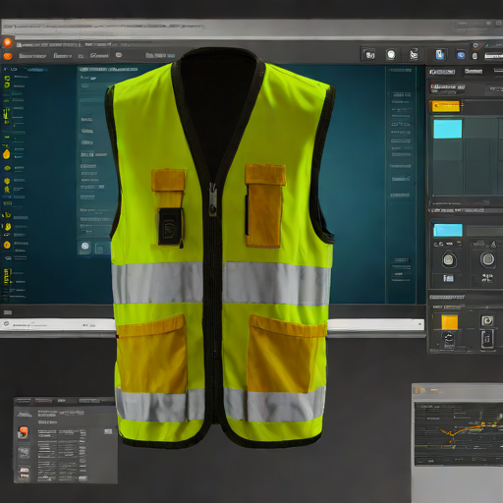Click the orange round logo in title bar

(x=7, y=42)
